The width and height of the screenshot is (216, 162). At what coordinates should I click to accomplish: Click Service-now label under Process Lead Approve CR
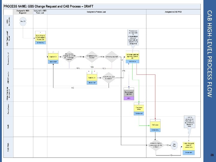[53, 62]
